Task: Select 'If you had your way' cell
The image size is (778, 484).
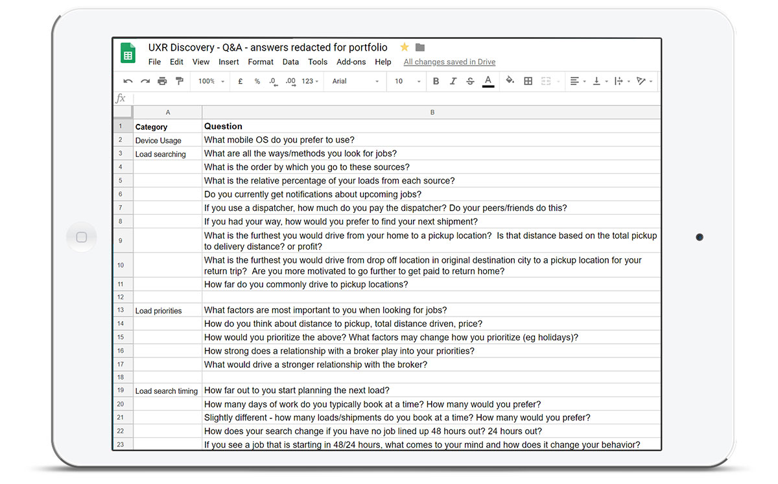Action: coord(432,221)
